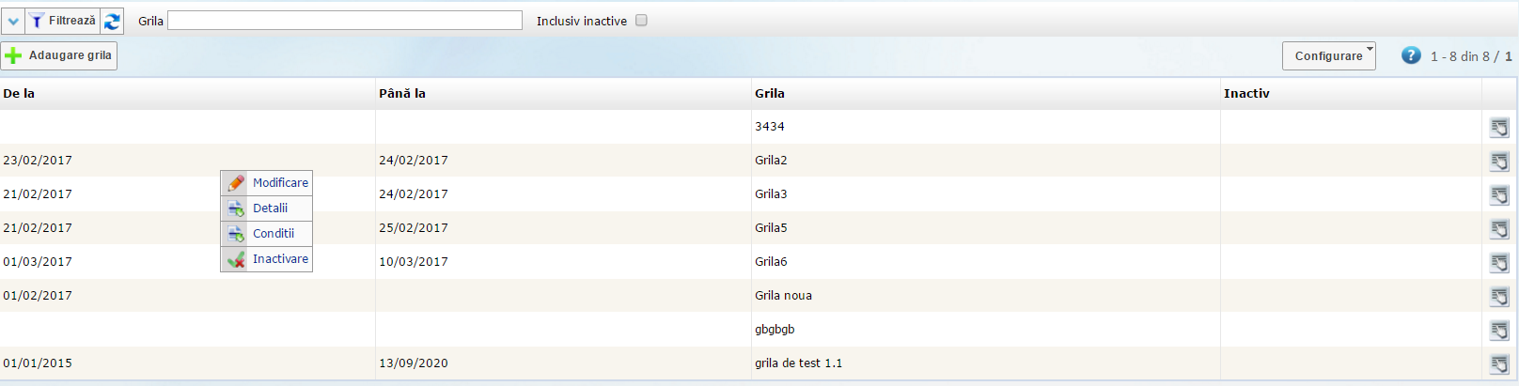The image size is (1519, 386).
Task: Choose Detalii in the context menu
Action: pos(270,208)
